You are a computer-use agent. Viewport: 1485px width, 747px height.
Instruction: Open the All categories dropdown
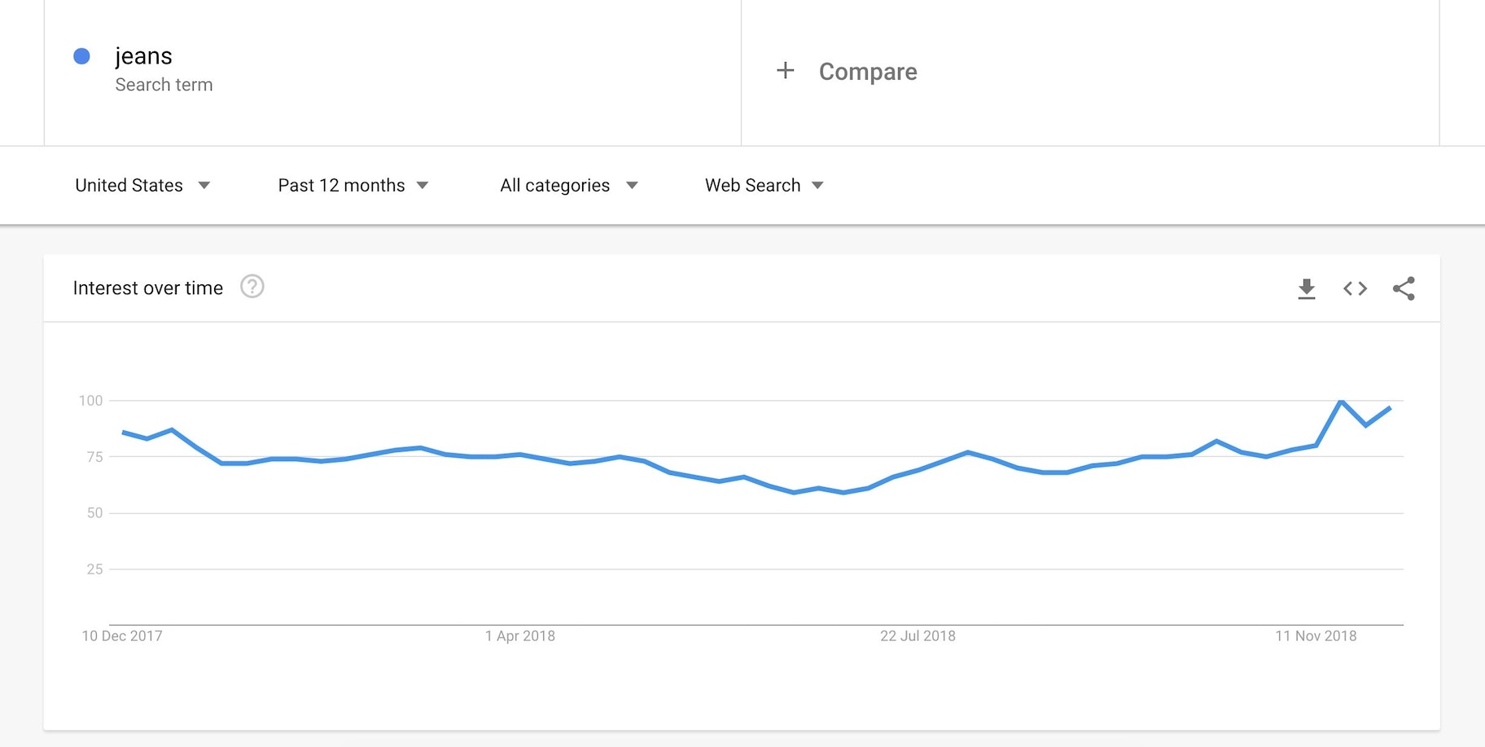point(568,186)
